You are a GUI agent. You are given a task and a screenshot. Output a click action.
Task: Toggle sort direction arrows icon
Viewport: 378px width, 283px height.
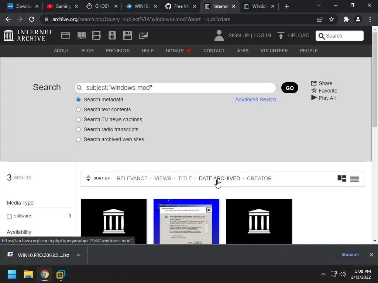point(88,178)
